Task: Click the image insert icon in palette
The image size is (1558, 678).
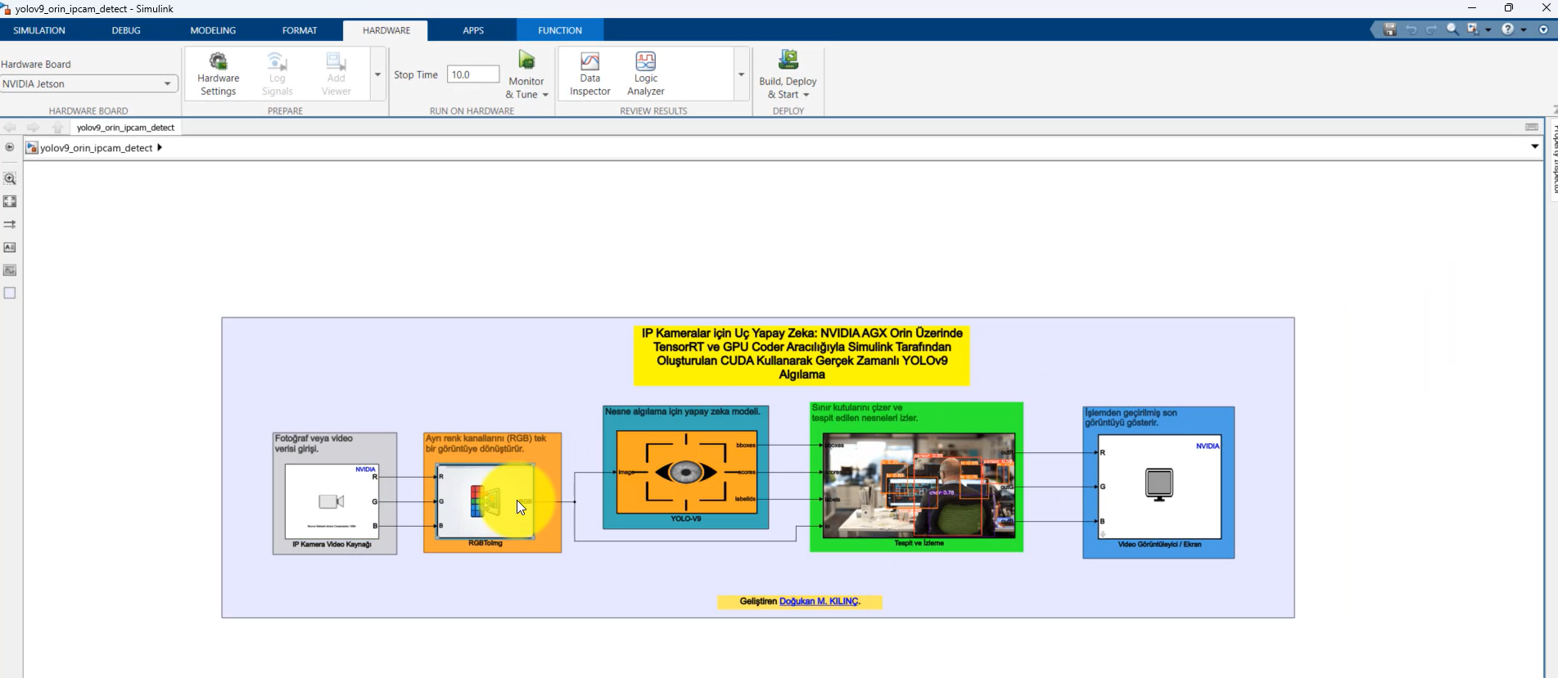Action: 10,270
